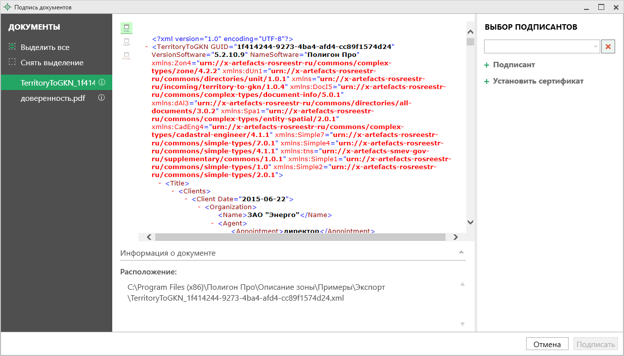This screenshot has height=356, width=624.
Task: Collapse the Информация о документе section
Action: tap(461, 253)
